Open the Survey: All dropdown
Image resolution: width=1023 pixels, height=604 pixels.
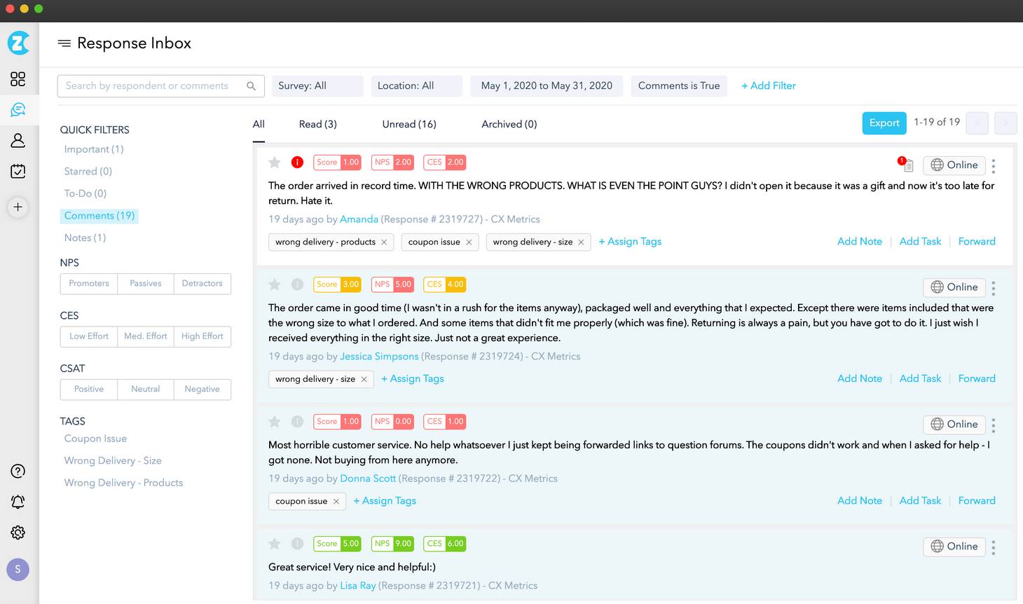317,85
